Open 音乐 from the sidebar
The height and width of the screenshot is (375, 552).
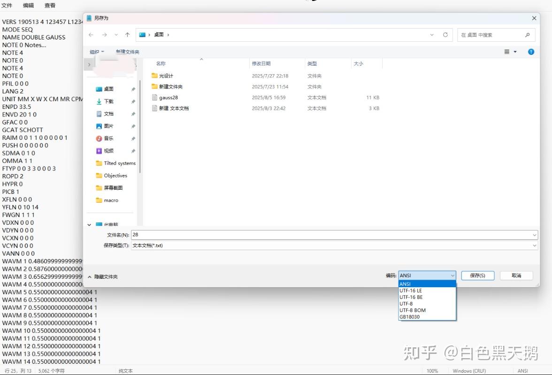click(x=109, y=138)
